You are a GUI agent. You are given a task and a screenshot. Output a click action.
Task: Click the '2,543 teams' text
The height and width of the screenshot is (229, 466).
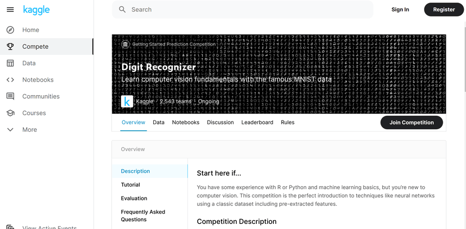[x=176, y=102]
